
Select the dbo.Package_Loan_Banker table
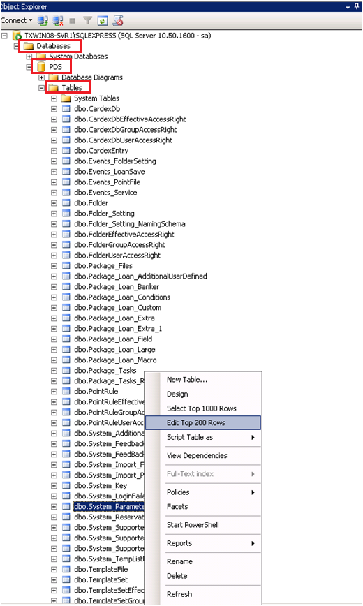[x=117, y=287]
